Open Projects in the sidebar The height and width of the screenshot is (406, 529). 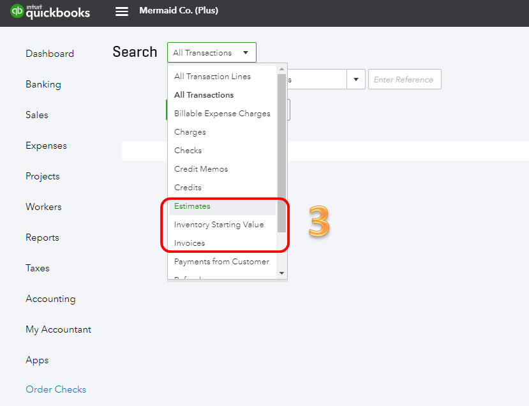(43, 176)
